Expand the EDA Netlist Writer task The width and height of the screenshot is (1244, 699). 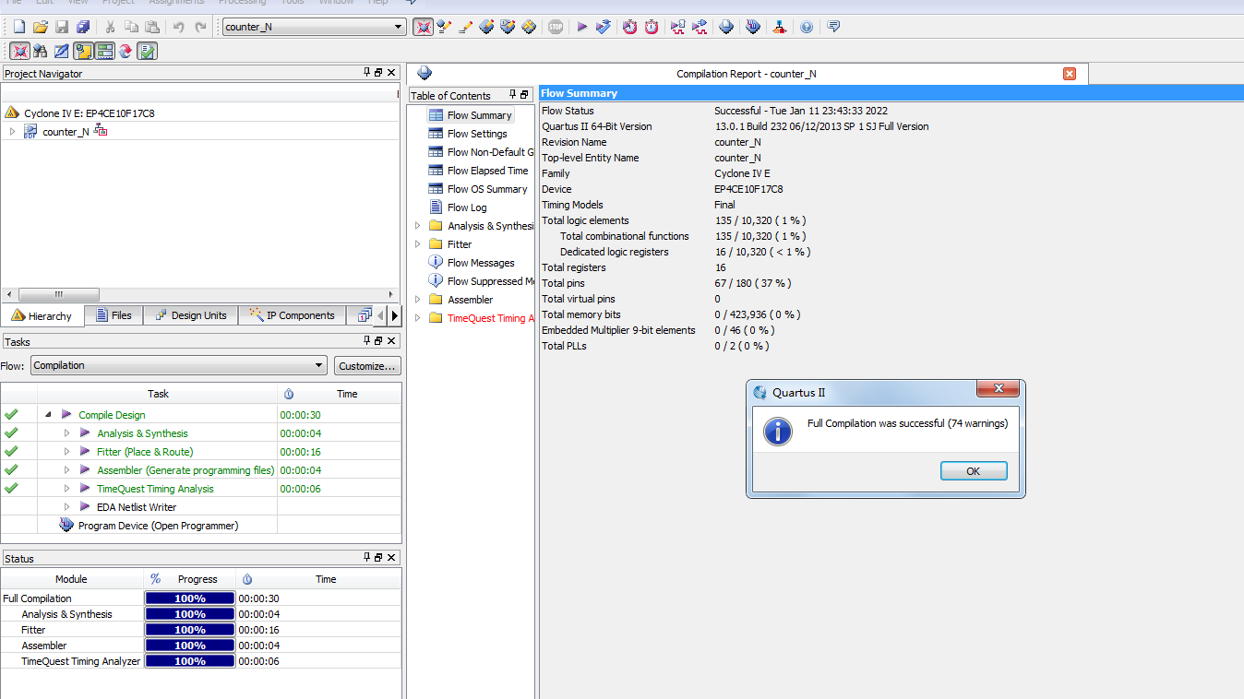[66, 507]
